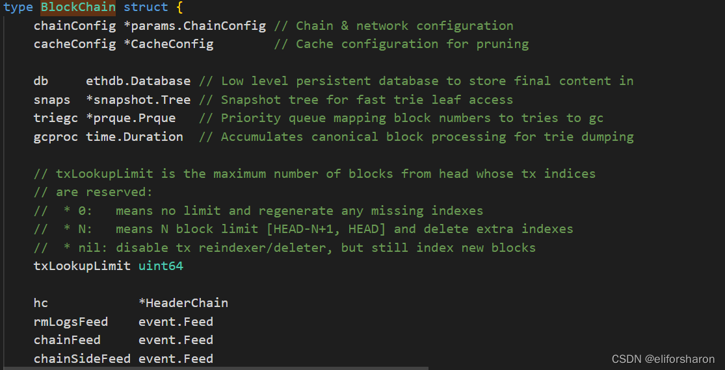Click the ethdb.Database type
Screen dimensions: 725x370
point(138,81)
